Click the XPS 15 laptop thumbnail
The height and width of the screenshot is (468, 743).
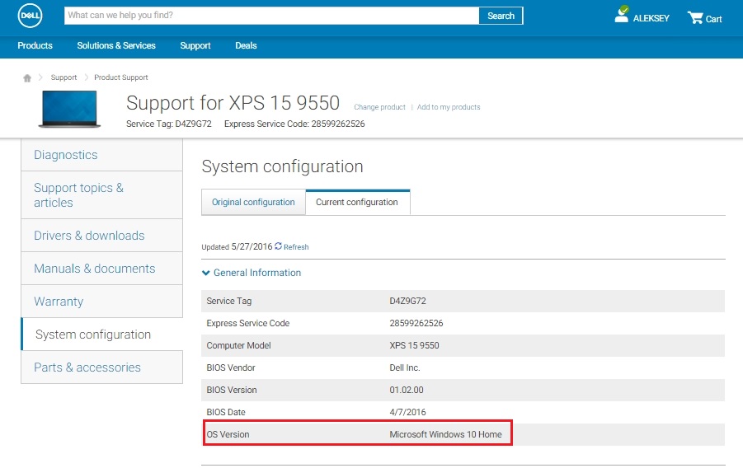[x=69, y=110]
